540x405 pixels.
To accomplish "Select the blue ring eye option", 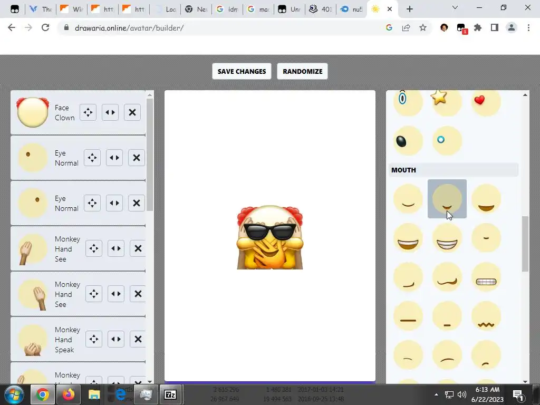I will click(447, 140).
